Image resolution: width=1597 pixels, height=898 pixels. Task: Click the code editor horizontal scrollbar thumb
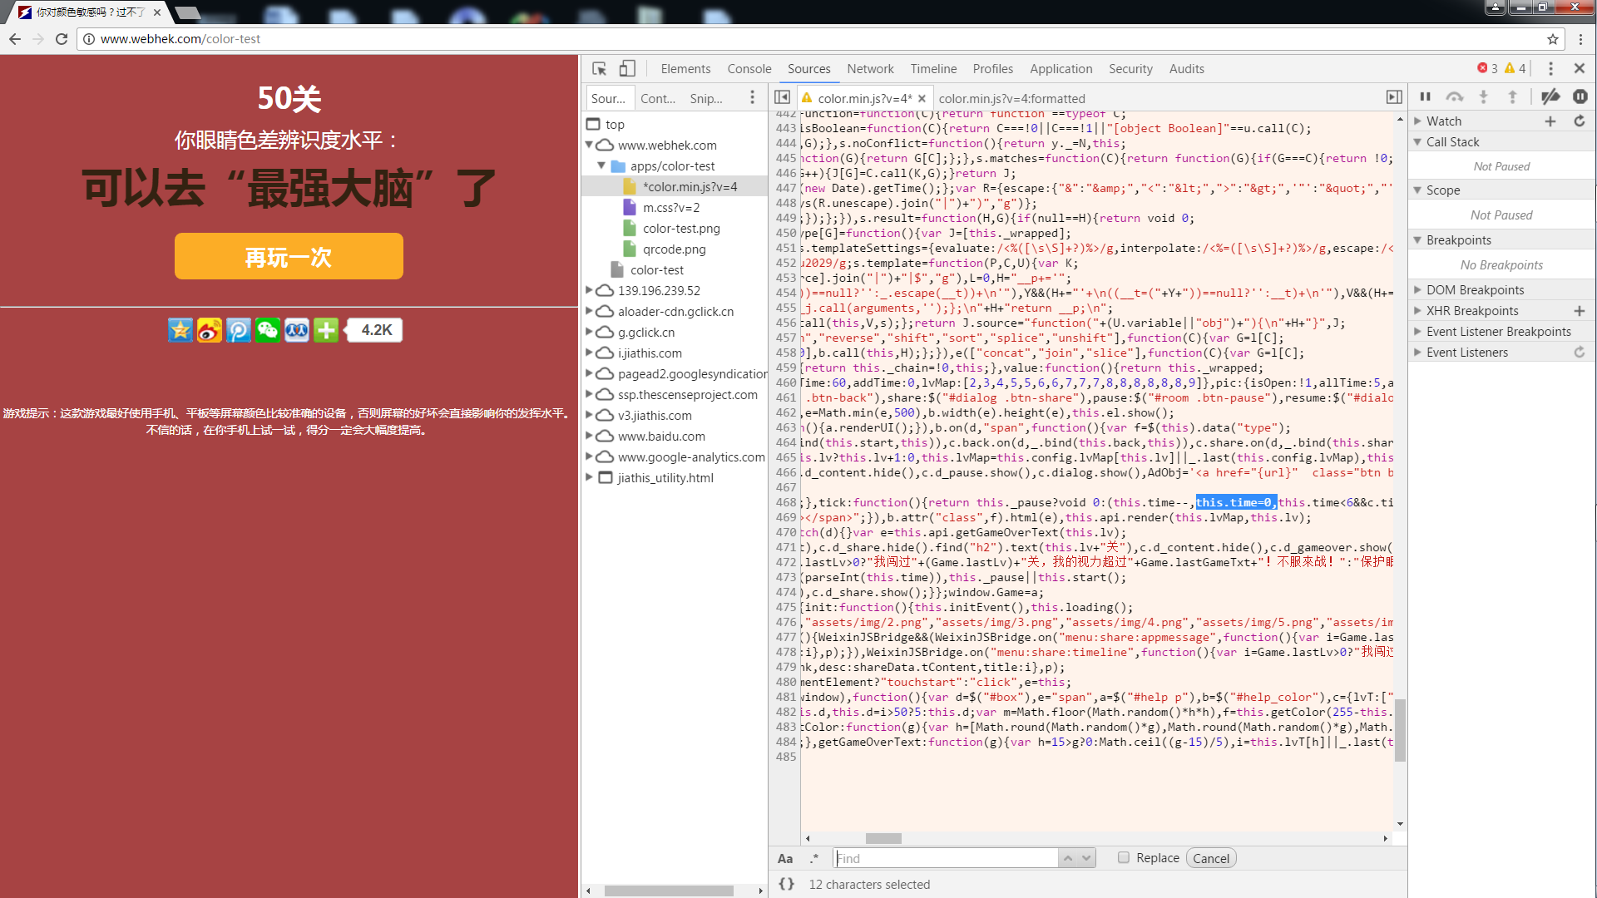[x=883, y=838]
